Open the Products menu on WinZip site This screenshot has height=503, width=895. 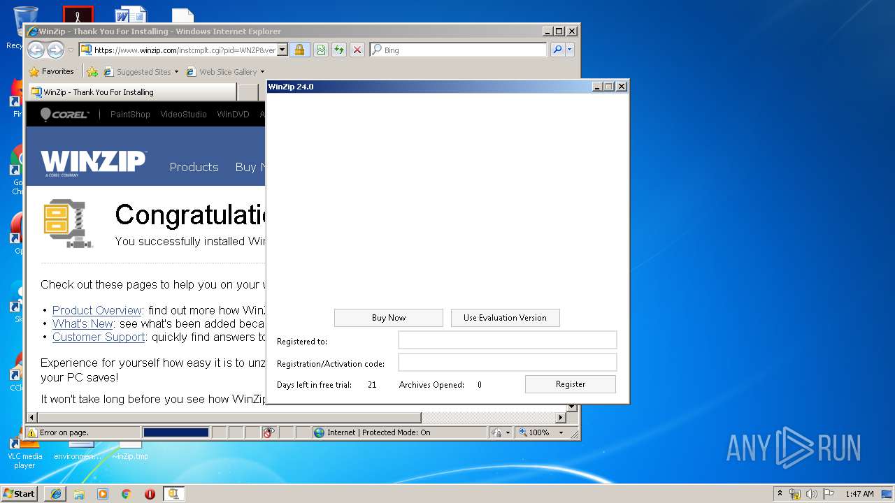194,167
